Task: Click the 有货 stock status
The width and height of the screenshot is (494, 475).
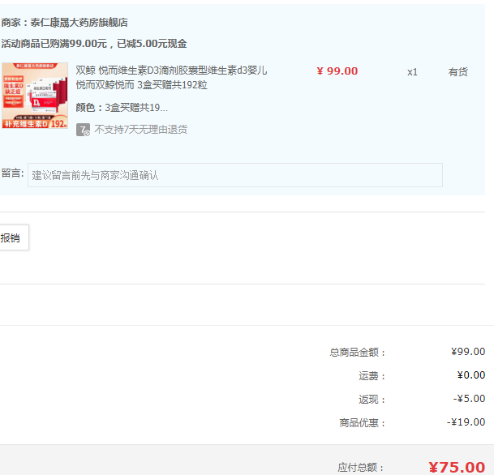Action: coord(457,72)
